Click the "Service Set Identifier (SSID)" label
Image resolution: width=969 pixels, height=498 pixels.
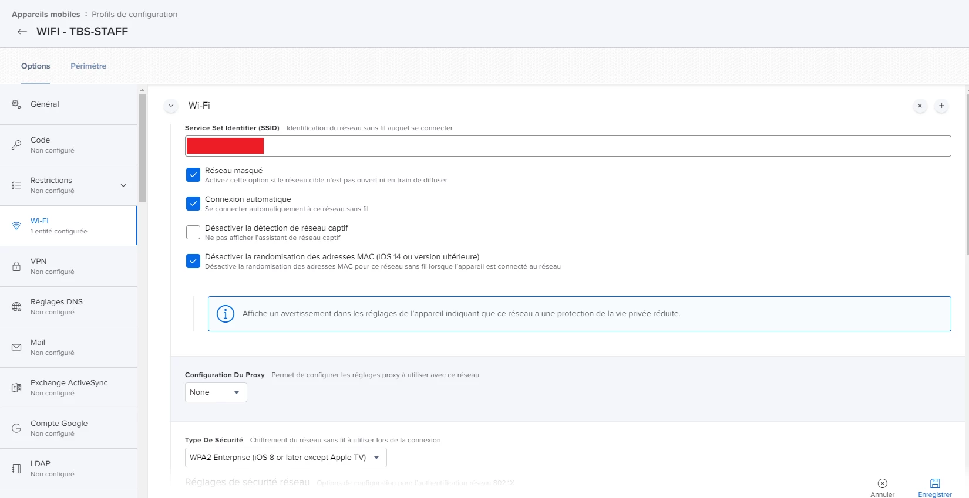[x=232, y=128]
